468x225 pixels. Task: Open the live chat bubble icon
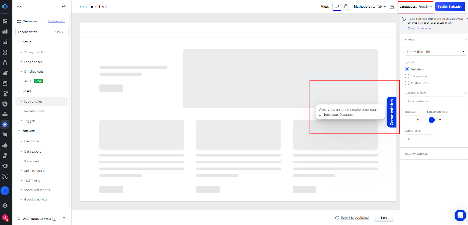(460, 215)
